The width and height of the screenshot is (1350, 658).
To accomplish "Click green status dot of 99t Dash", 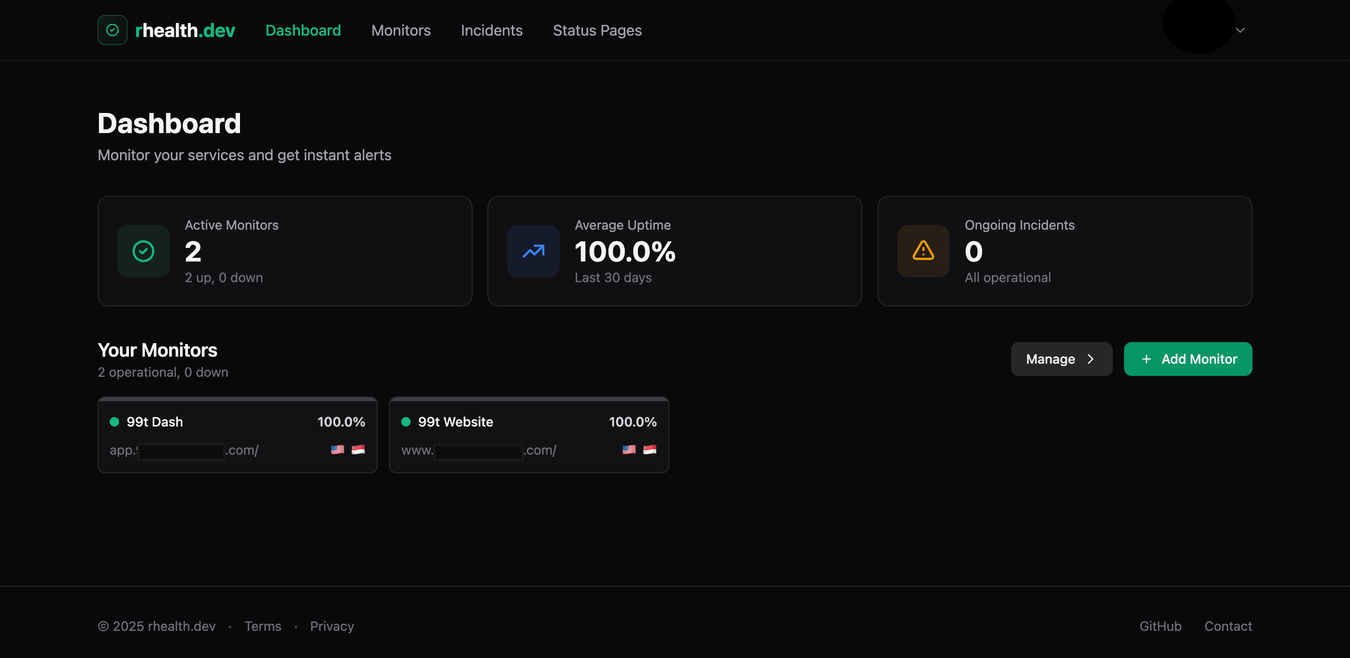I will coord(114,422).
